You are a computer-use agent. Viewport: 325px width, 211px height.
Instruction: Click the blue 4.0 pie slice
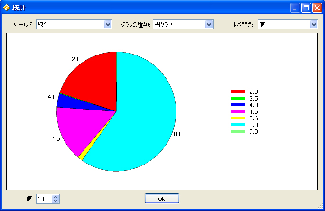click(x=71, y=103)
